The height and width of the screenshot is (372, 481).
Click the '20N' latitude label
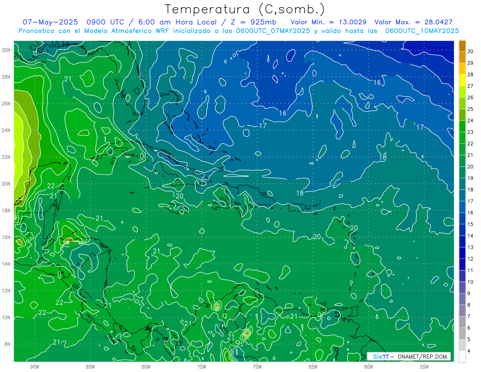coord(7,184)
